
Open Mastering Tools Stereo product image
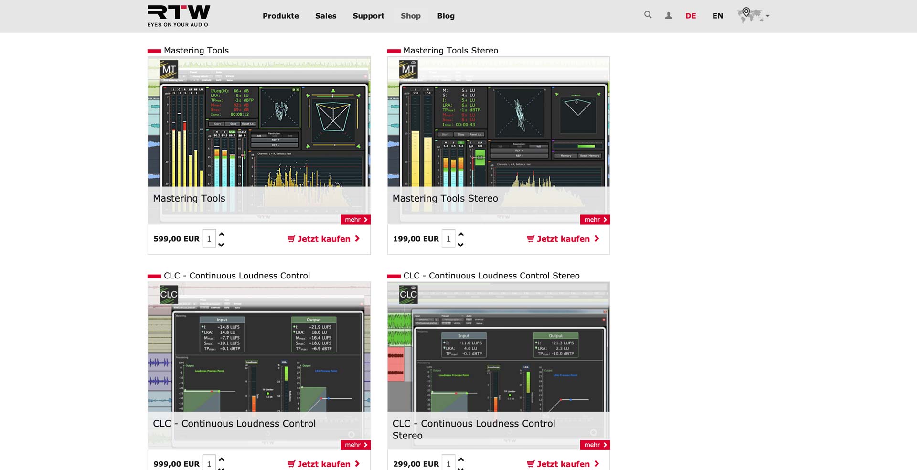point(498,140)
